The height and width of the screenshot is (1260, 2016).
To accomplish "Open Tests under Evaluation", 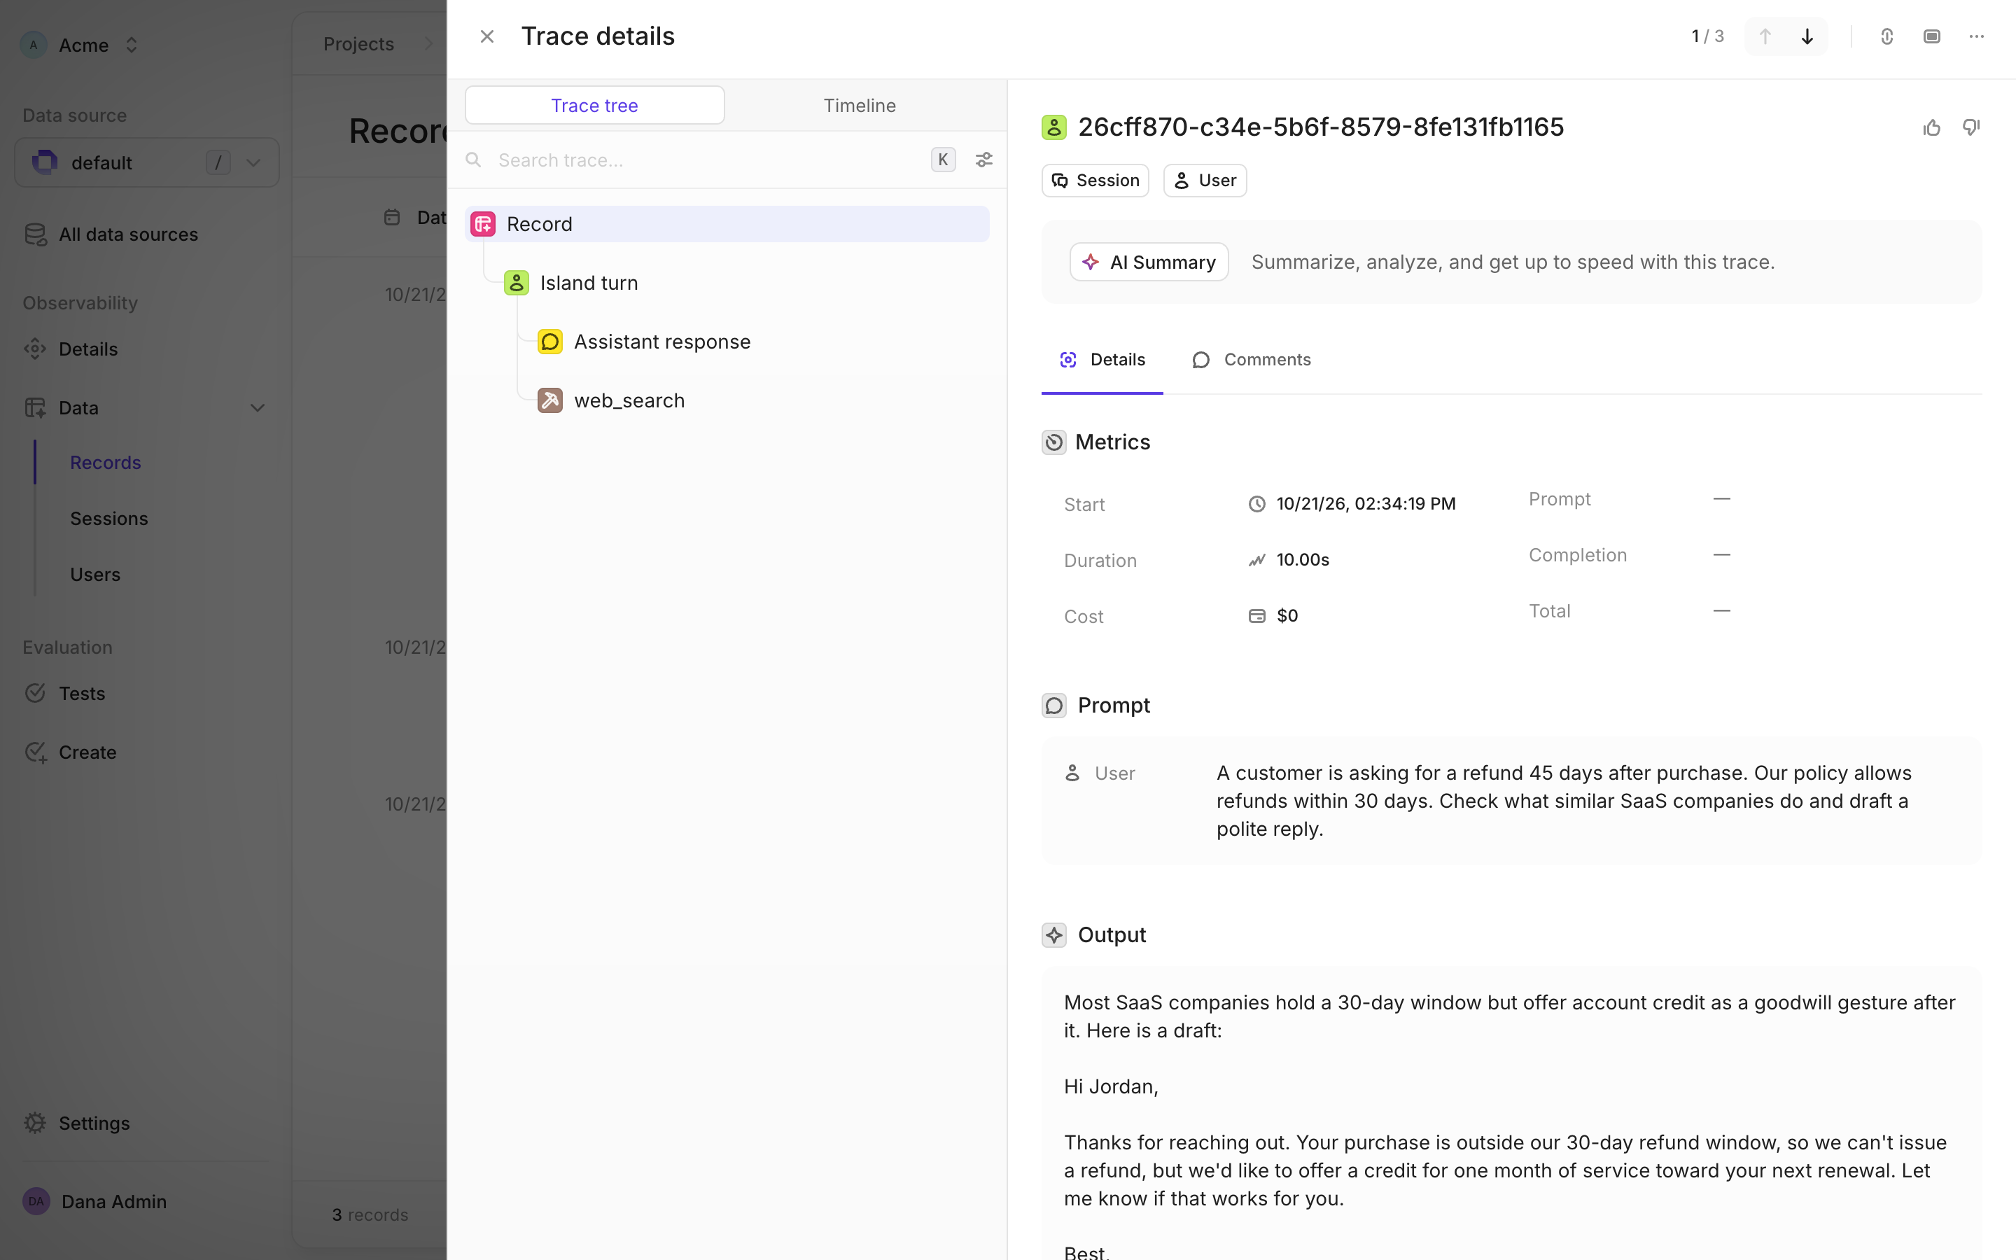I will (x=65, y=693).
